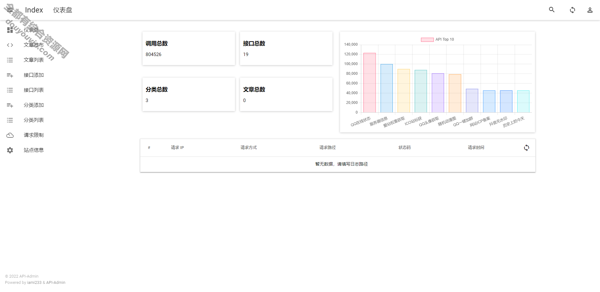Click the purple QQ头像获取 bar
The width and height of the screenshot is (600, 292).
[x=438, y=93]
